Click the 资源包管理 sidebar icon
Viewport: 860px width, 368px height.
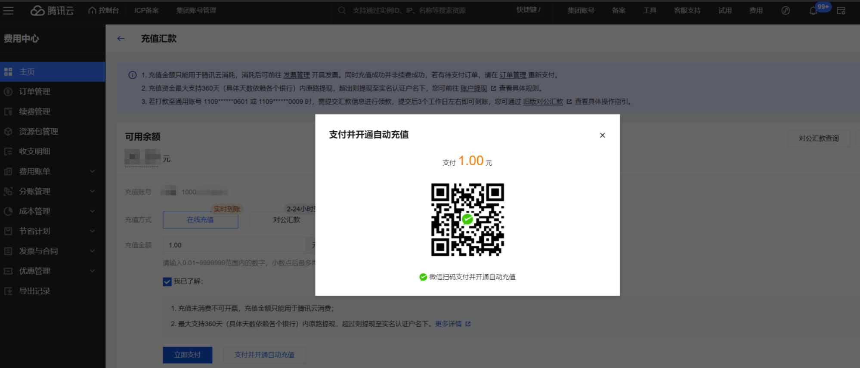tap(8, 132)
